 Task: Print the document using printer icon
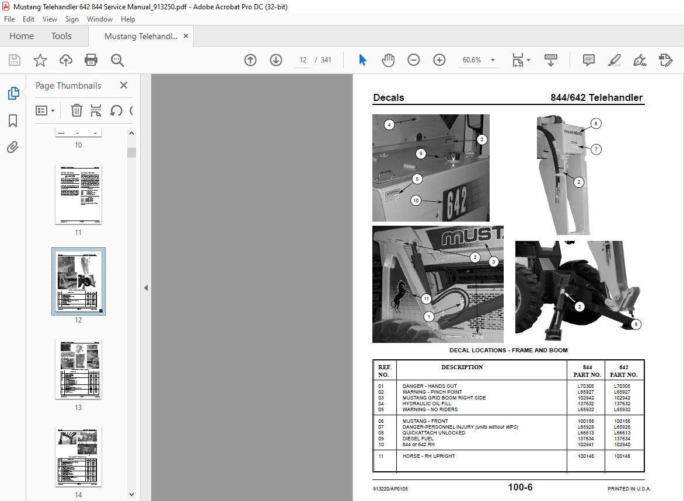[91, 60]
